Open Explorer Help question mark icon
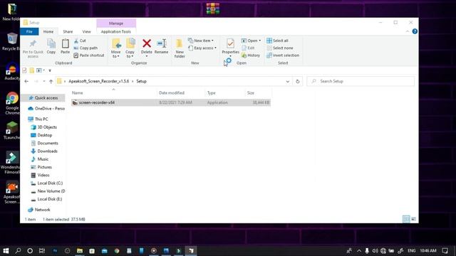 click(x=415, y=31)
